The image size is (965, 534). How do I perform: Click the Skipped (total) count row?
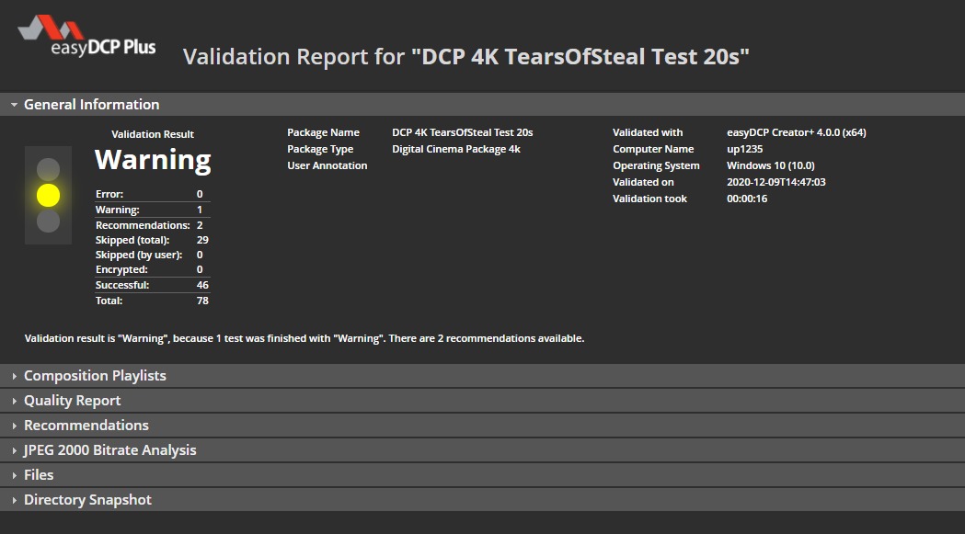tap(152, 240)
